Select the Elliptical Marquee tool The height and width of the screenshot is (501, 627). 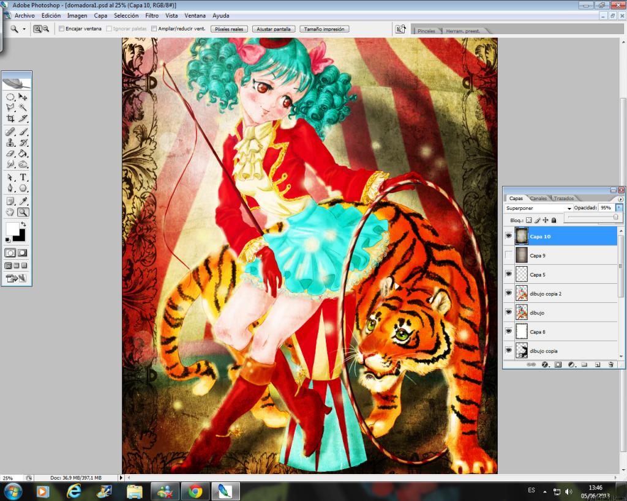click(x=10, y=97)
